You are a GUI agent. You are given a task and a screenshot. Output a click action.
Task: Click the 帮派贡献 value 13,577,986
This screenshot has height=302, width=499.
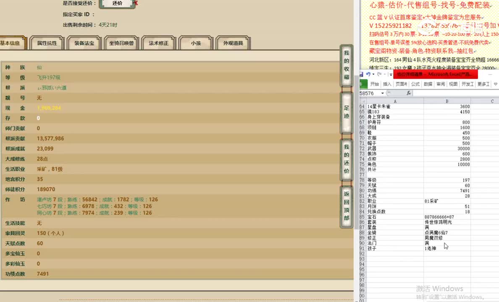[x=50, y=138]
